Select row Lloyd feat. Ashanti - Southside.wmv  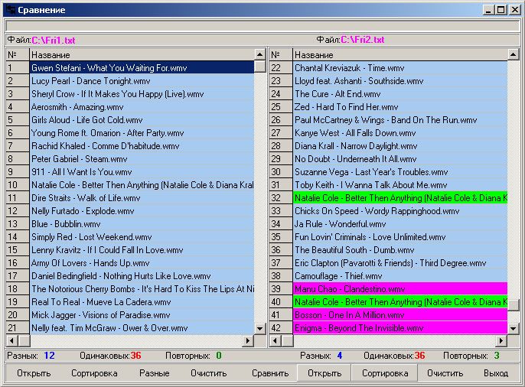click(400, 81)
